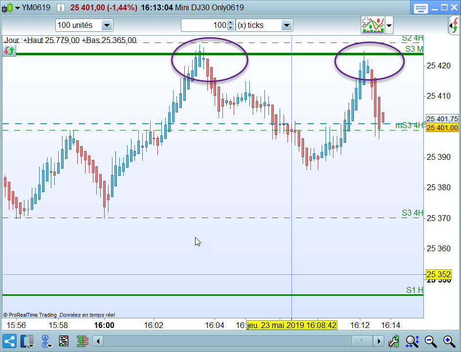
Task: Click the chart templates list icon
Action: [64, 341]
